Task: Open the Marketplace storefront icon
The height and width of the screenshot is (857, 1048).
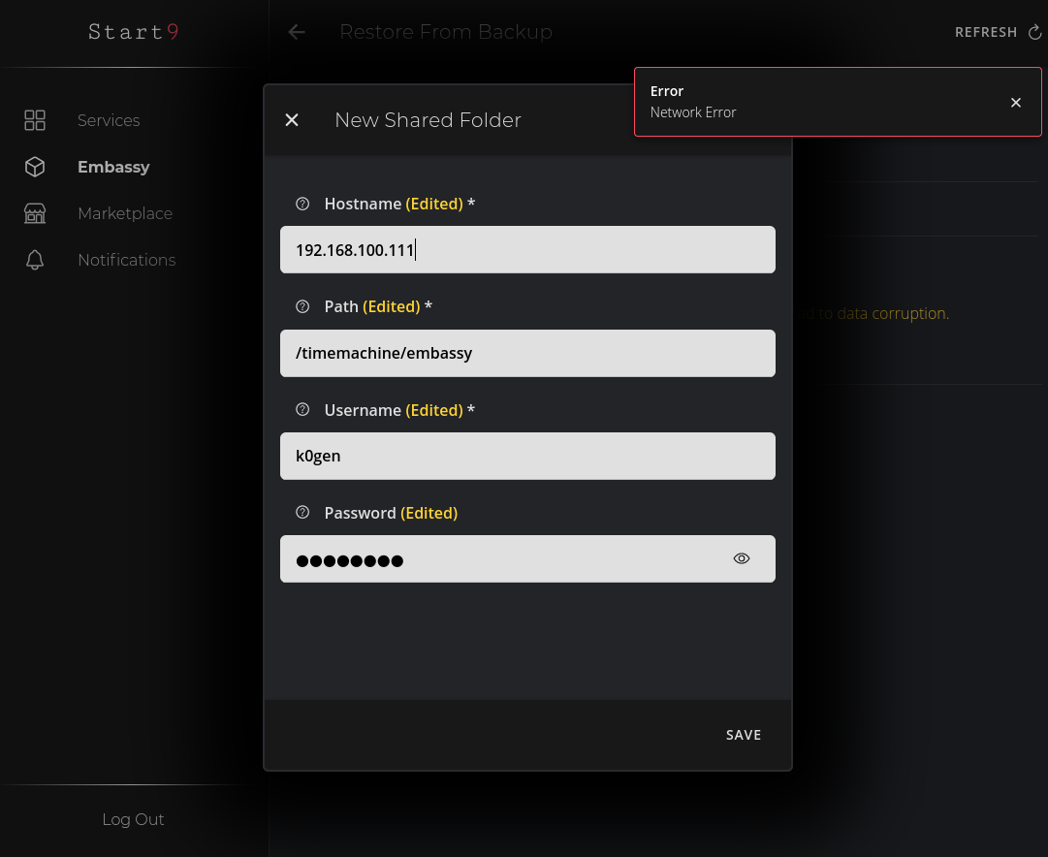Action: (x=35, y=213)
